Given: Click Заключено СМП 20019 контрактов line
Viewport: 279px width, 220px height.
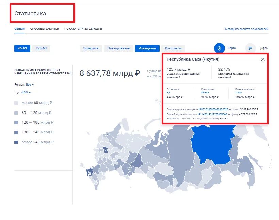Looking at the screenshot, I should (197, 118).
